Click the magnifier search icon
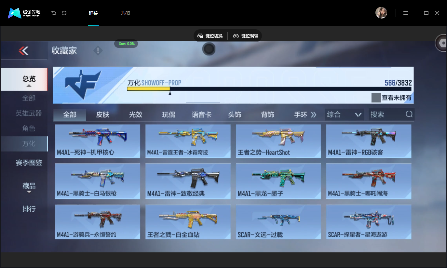This screenshot has width=447, height=268. [409, 114]
